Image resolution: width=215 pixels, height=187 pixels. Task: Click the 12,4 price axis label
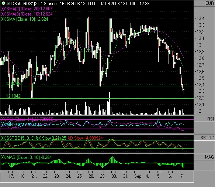click(201, 85)
